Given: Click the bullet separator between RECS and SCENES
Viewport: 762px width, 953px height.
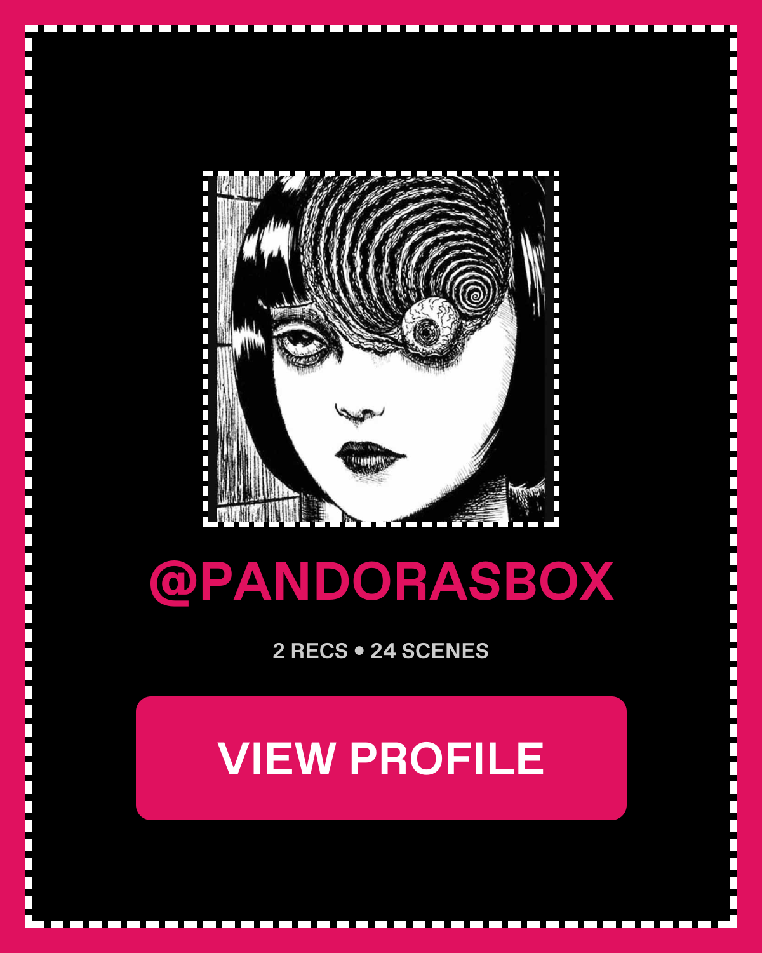Looking at the screenshot, I should (359, 651).
